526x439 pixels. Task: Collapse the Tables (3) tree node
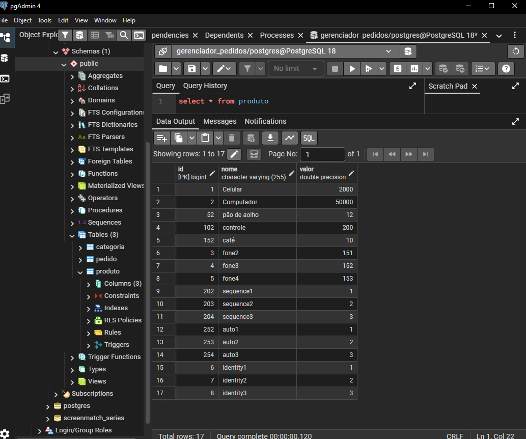coord(72,235)
